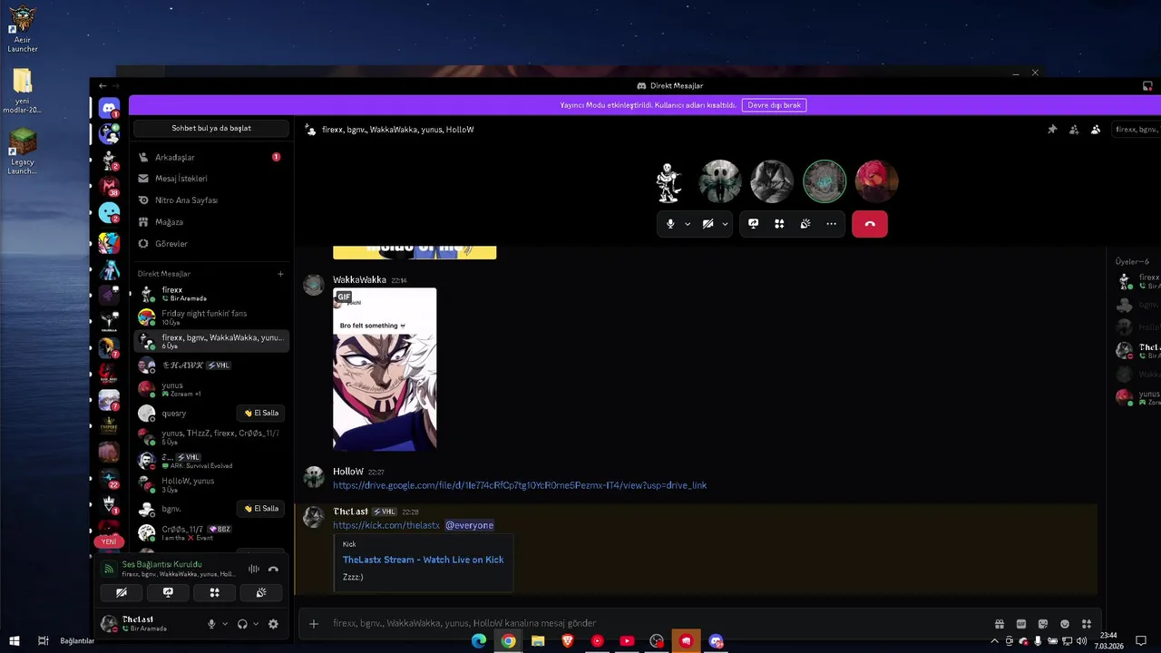Open volume control in system tray
Image resolution: width=1161 pixels, height=653 pixels.
1082,641
